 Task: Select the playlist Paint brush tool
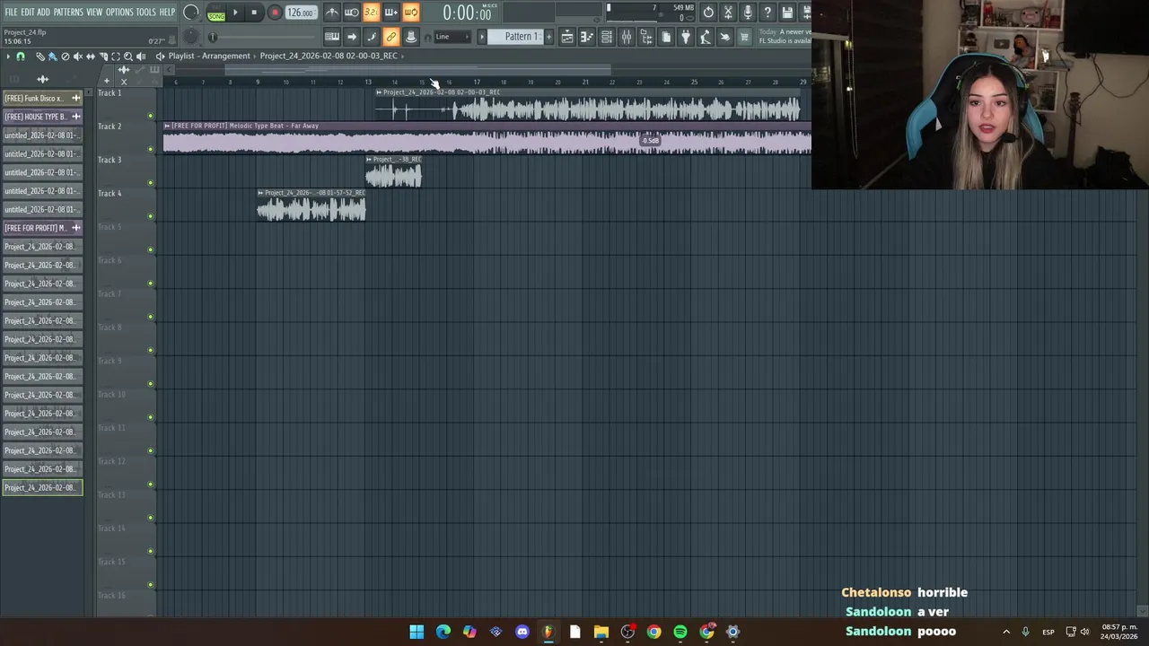pyautogui.click(x=52, y=57)
